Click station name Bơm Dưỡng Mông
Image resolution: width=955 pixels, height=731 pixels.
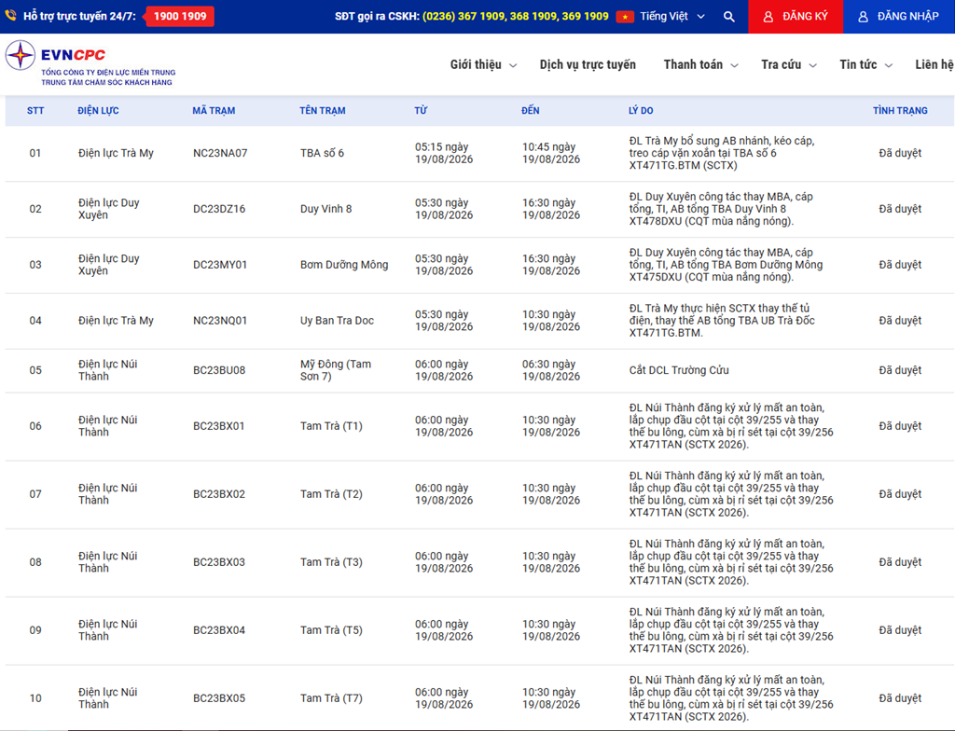[x=344, y=265]
